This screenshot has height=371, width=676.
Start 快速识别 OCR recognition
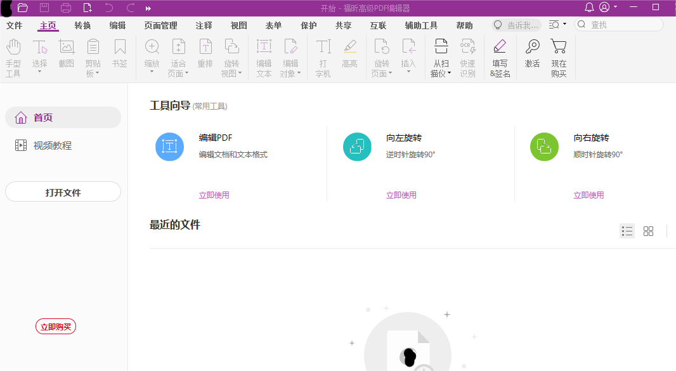click(467, 57)
